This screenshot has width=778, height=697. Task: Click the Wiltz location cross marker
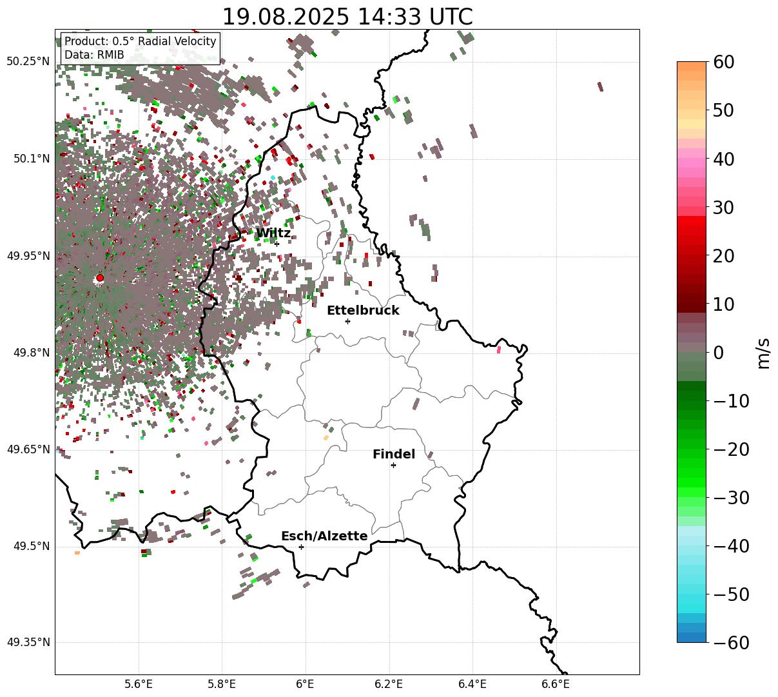point(277,244)
